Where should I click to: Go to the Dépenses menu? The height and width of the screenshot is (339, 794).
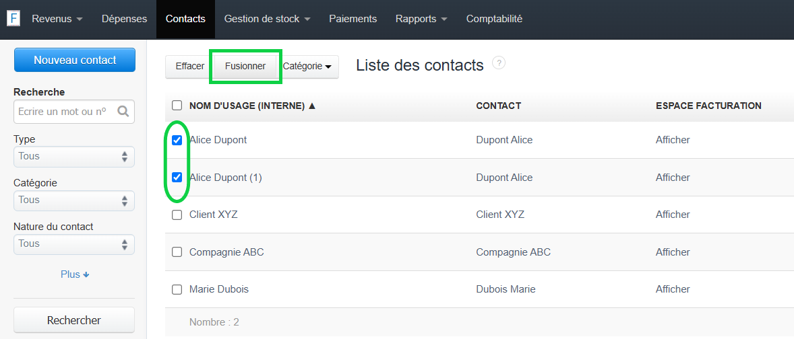[x=124, y=19]
